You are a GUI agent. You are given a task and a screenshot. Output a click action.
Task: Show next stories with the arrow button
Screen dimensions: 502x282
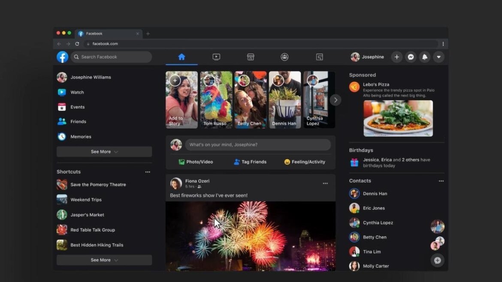[x=336, y=100]
